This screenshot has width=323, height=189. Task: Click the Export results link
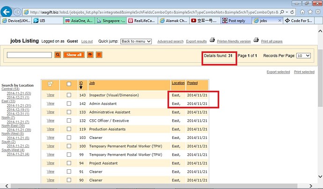click(x=196, y=41)
